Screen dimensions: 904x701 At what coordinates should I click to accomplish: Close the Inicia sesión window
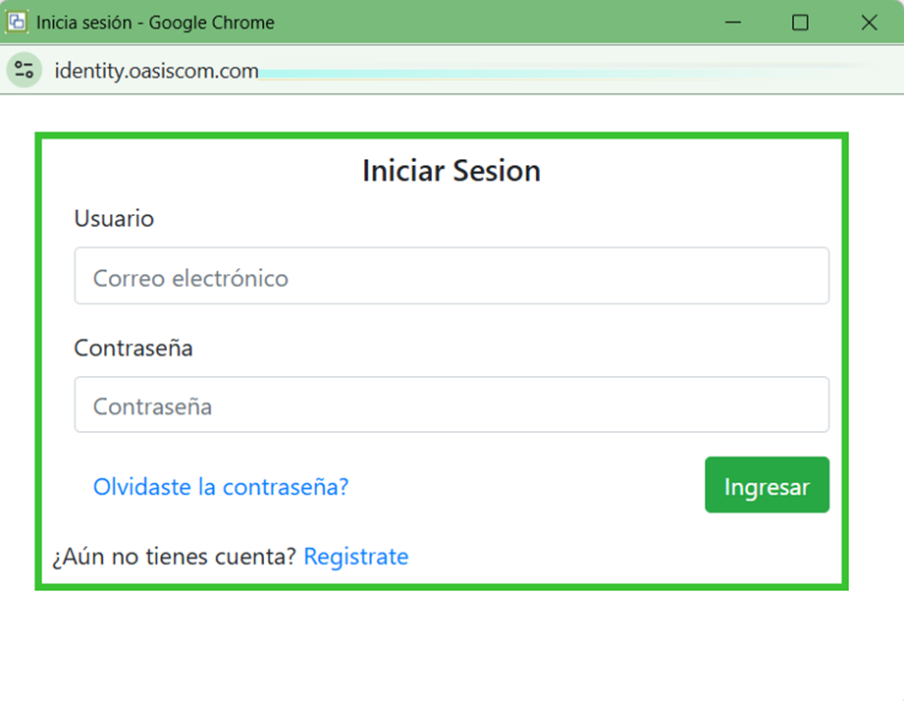[x=869, y=22]
